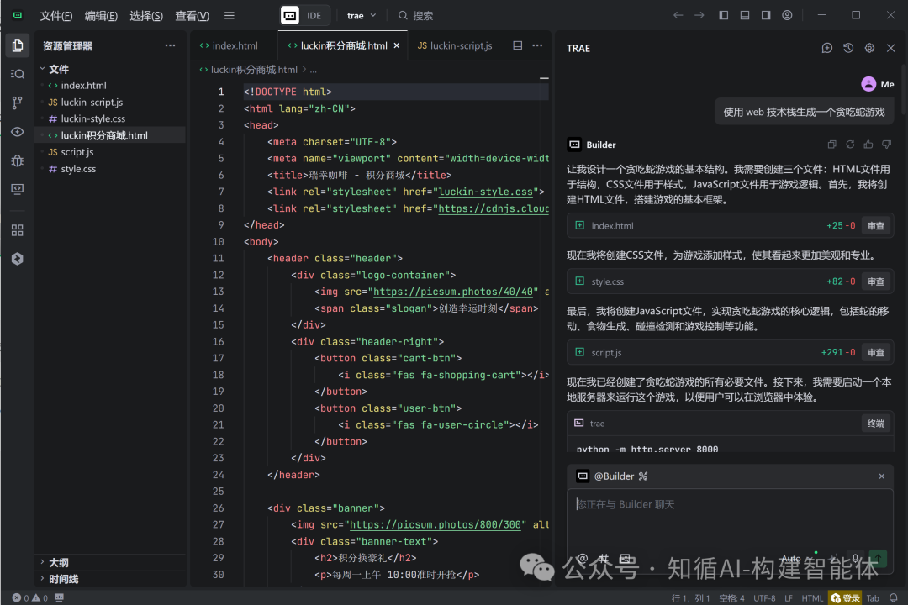Image resolution: width=908 pixels, height=605 pixels.
Task: Open the TRAE settings gear
Action: 868,48
